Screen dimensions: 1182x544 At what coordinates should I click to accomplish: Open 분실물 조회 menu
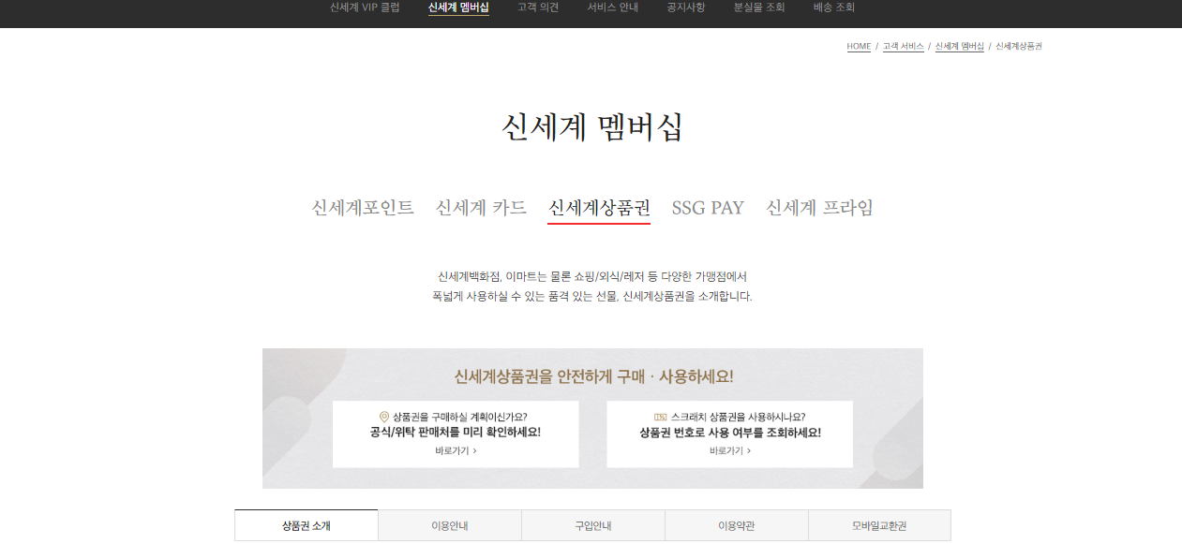tap(759, 7)
